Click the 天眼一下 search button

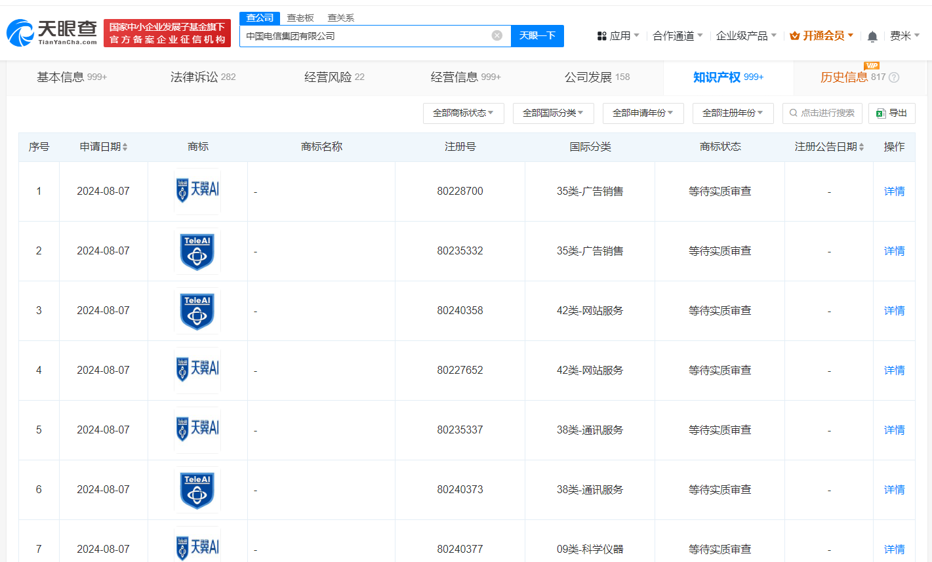pyautogui.click(x=537, y=35)
